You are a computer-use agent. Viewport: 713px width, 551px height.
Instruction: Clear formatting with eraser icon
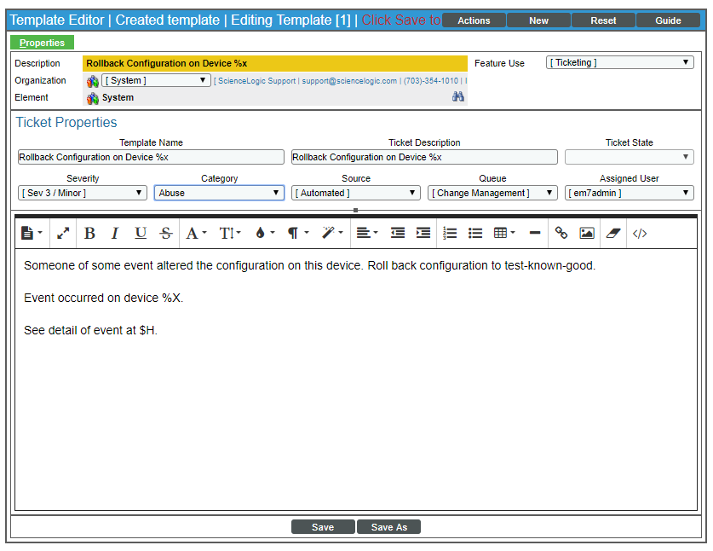613,234
